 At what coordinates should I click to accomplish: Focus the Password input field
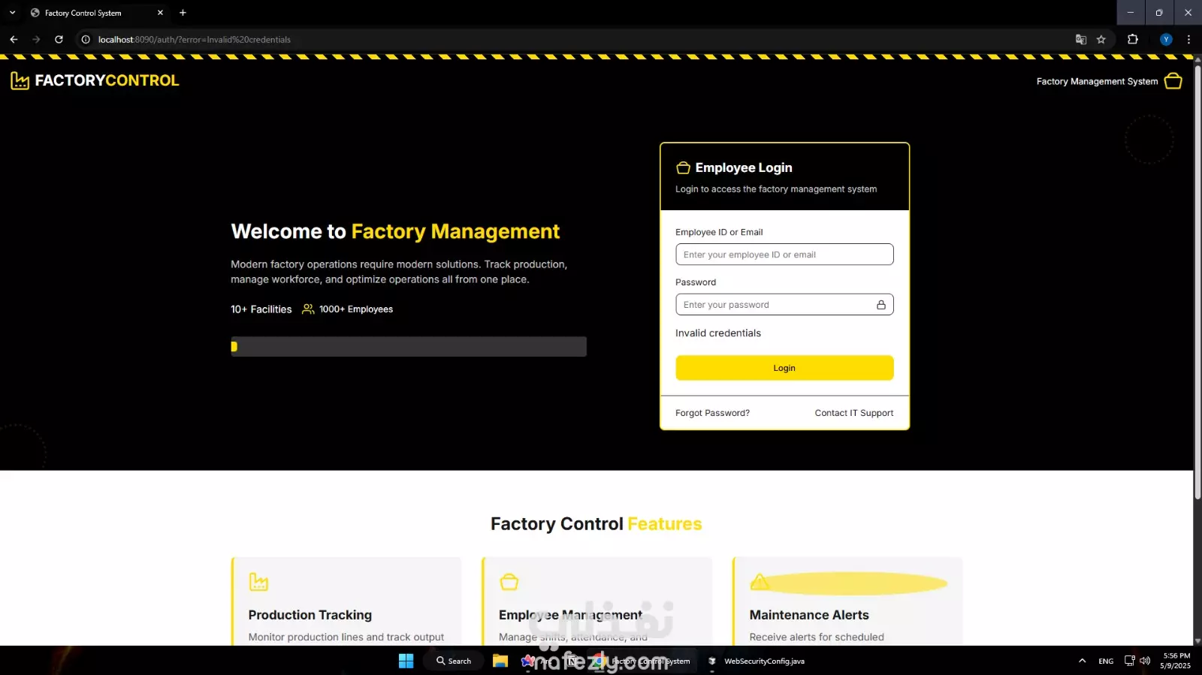pyautogui.click(x=784, y=305)
